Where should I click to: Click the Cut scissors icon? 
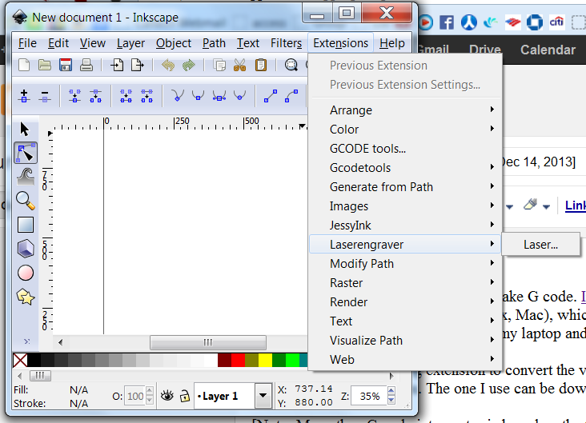point(239,66)
